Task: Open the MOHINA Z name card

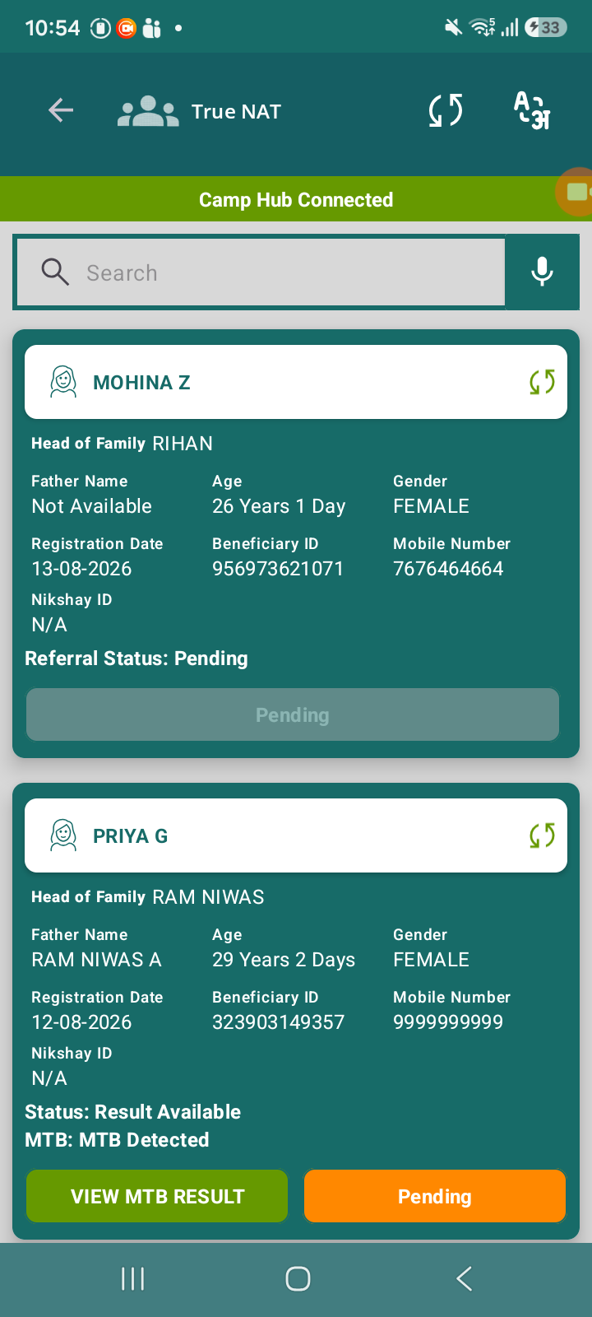Action: [296, 382]
